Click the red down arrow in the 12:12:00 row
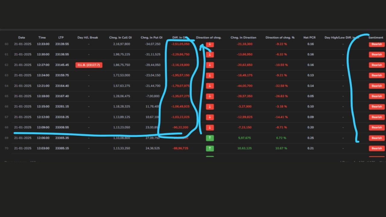Viewport: 386px width, 217px height. point(210,117)
